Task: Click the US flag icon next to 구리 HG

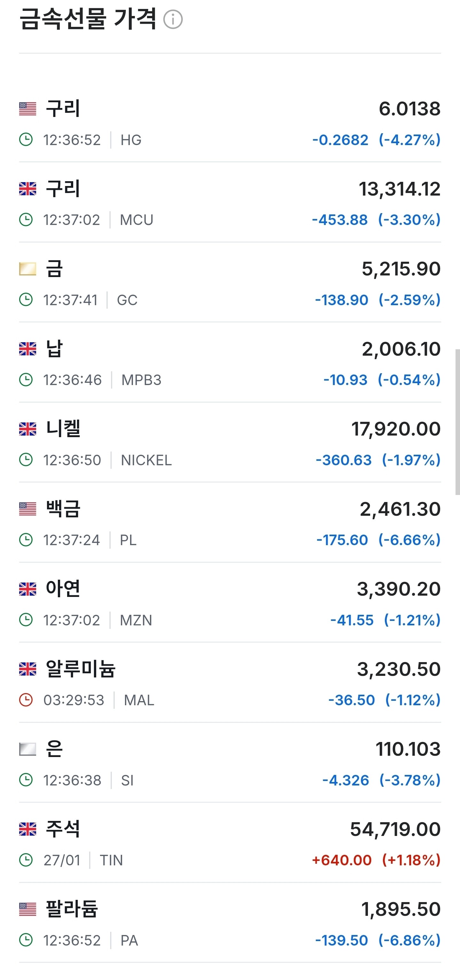Action: [28, 109]
